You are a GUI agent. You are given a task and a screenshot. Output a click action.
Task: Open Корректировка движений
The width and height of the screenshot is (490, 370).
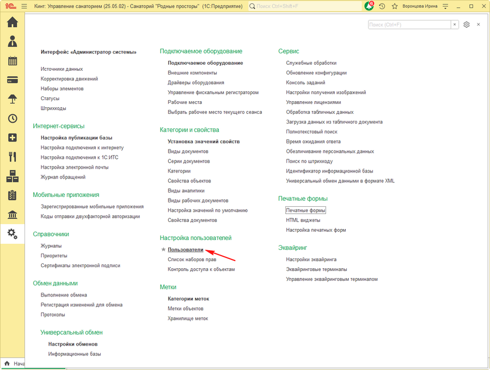[69, 79]
